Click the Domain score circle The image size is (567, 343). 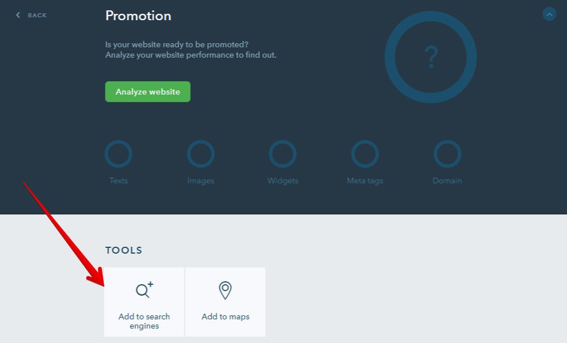447,154
